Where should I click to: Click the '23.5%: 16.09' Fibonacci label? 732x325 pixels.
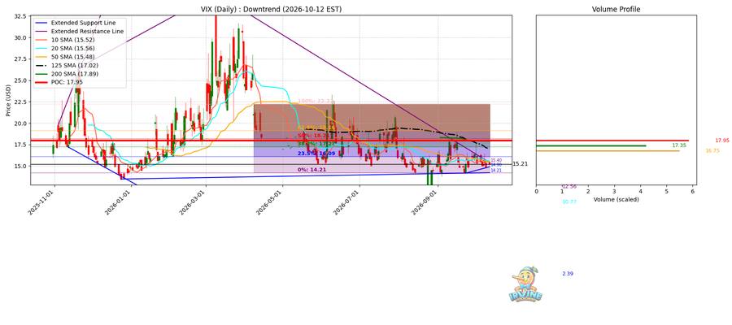click(316, 154)
